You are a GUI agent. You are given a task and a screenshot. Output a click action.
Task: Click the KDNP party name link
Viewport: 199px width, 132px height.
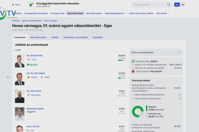(x=47, y=77)
